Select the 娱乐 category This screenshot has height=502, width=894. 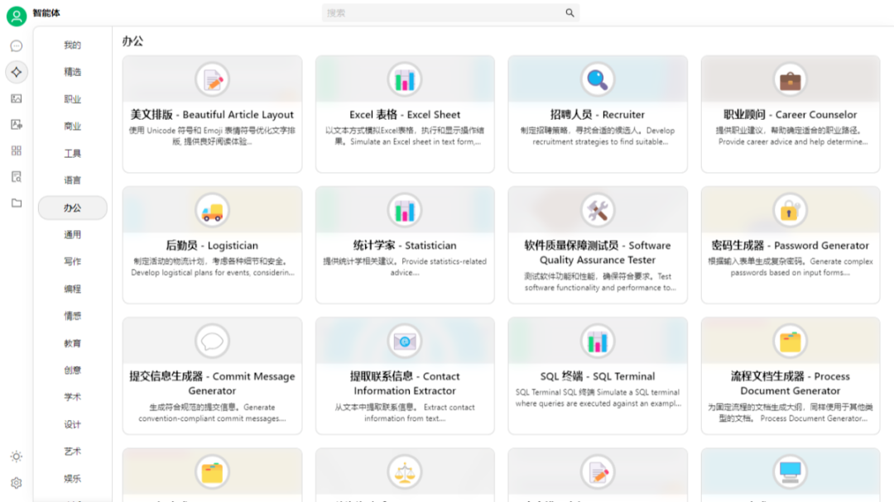click(72, 479)
